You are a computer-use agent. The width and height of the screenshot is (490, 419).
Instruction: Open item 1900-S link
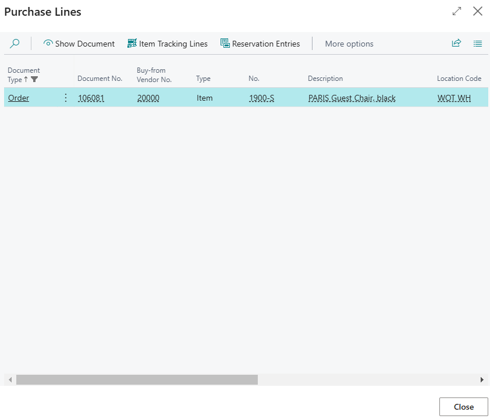coord(261,98)
